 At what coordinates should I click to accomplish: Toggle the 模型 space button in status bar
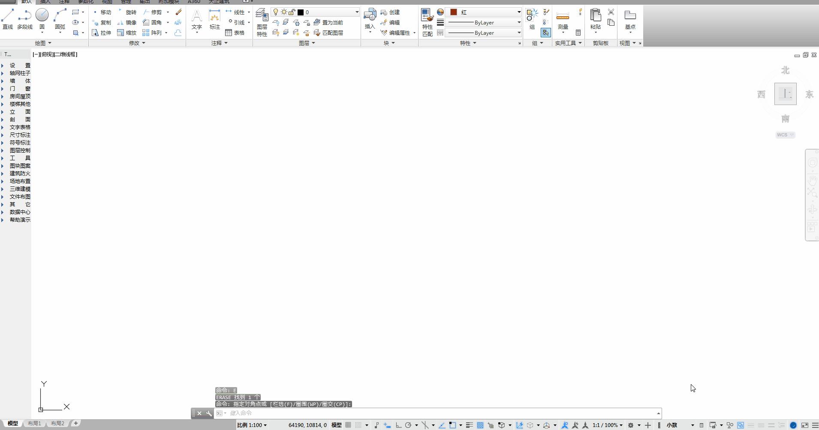click(x=337, y=425)
